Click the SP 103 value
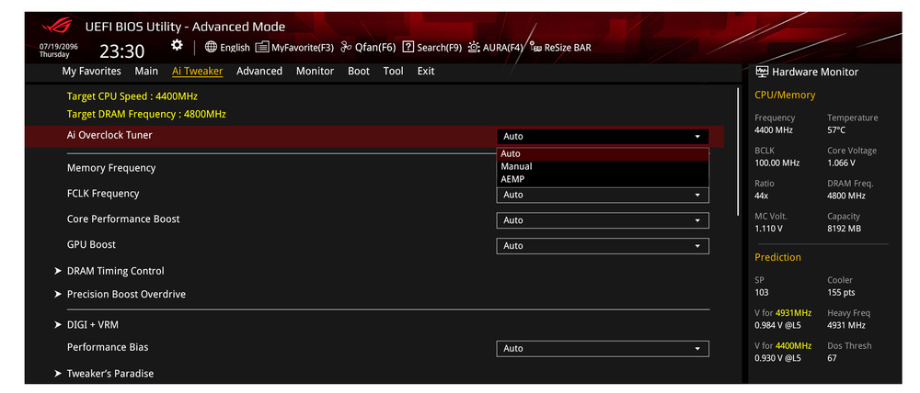 pos(762,292)
